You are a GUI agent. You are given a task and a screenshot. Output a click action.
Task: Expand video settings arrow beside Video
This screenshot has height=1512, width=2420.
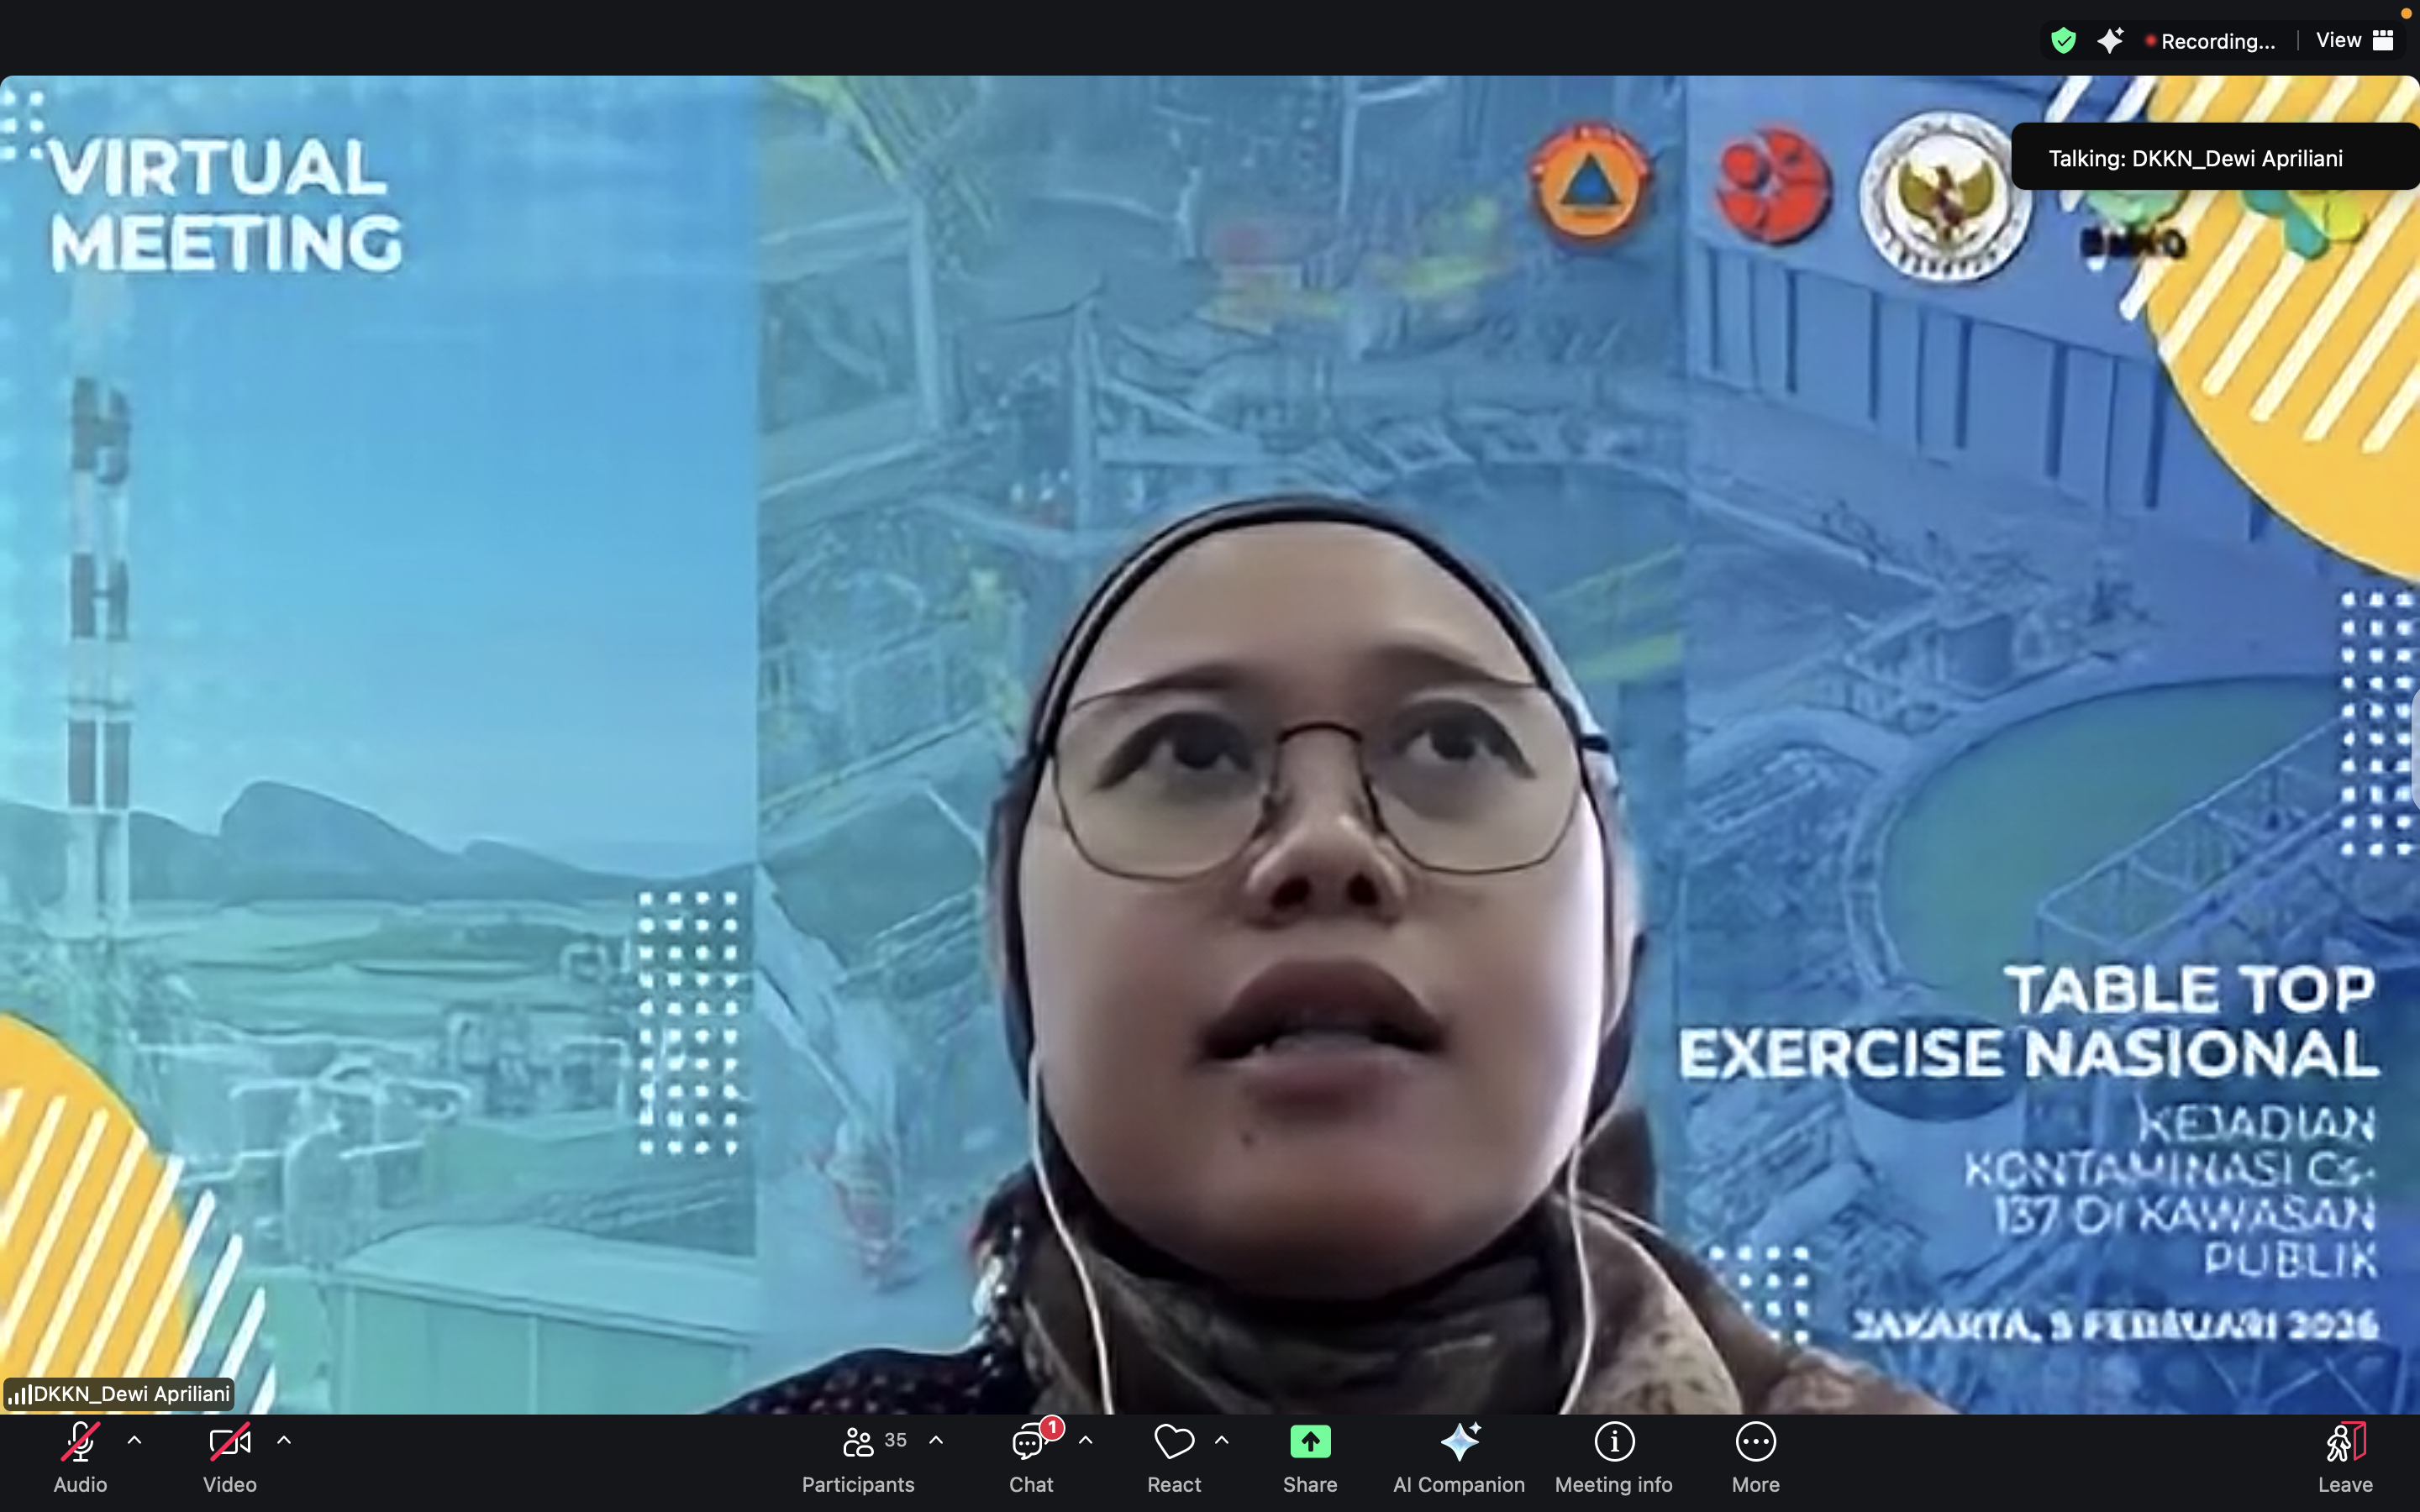[284, 1440]
